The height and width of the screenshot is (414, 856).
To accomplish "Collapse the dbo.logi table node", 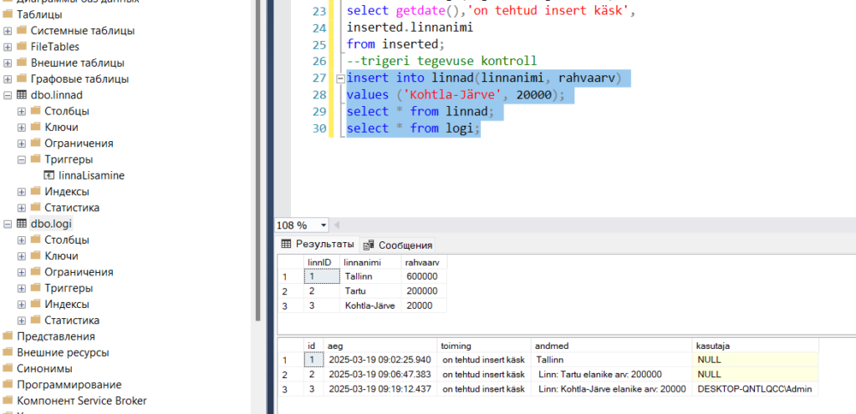I will (x=8, y=224).
